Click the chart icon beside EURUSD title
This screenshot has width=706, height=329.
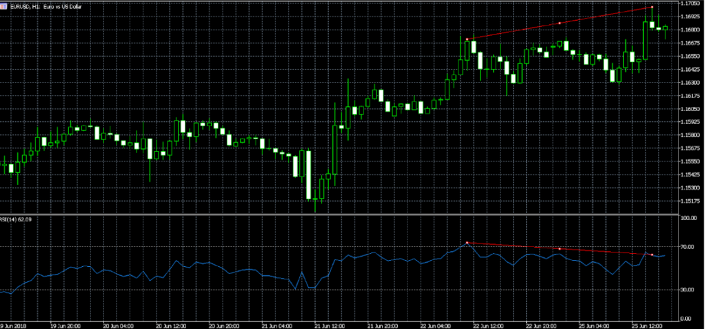[x=5, y=6]
